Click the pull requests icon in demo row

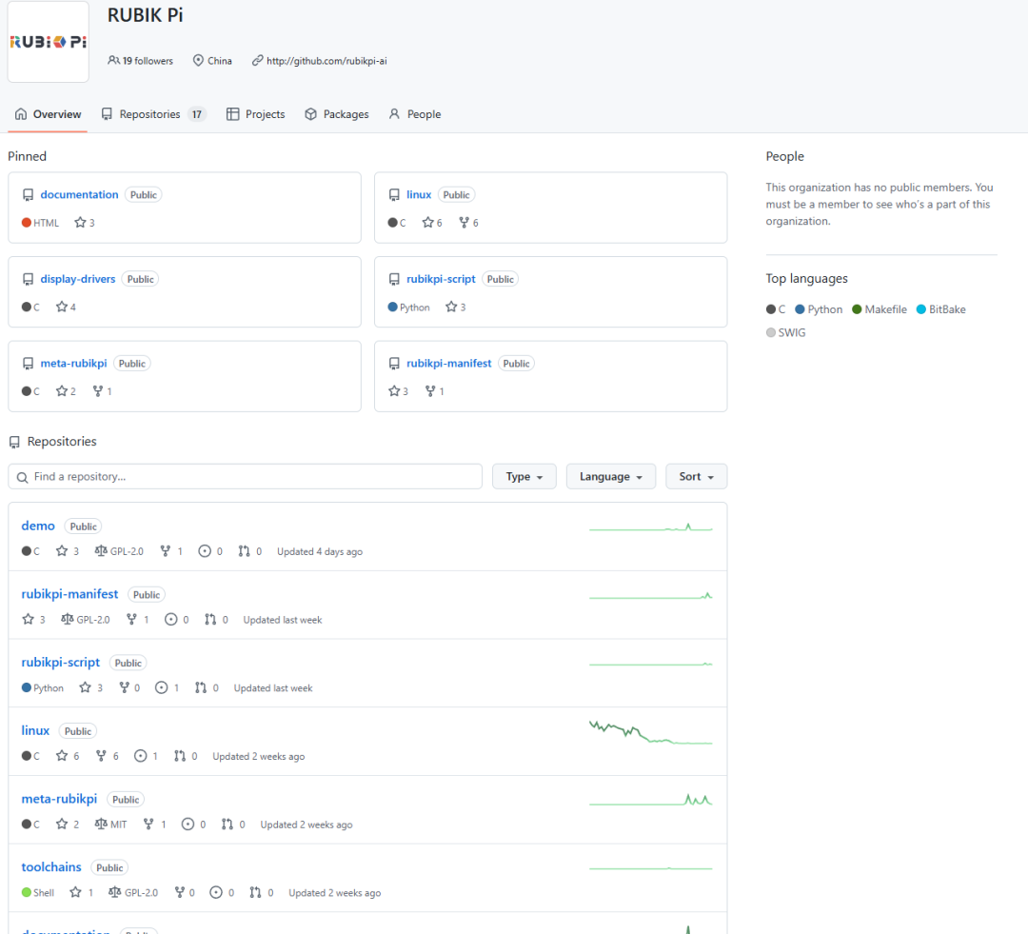244,551
